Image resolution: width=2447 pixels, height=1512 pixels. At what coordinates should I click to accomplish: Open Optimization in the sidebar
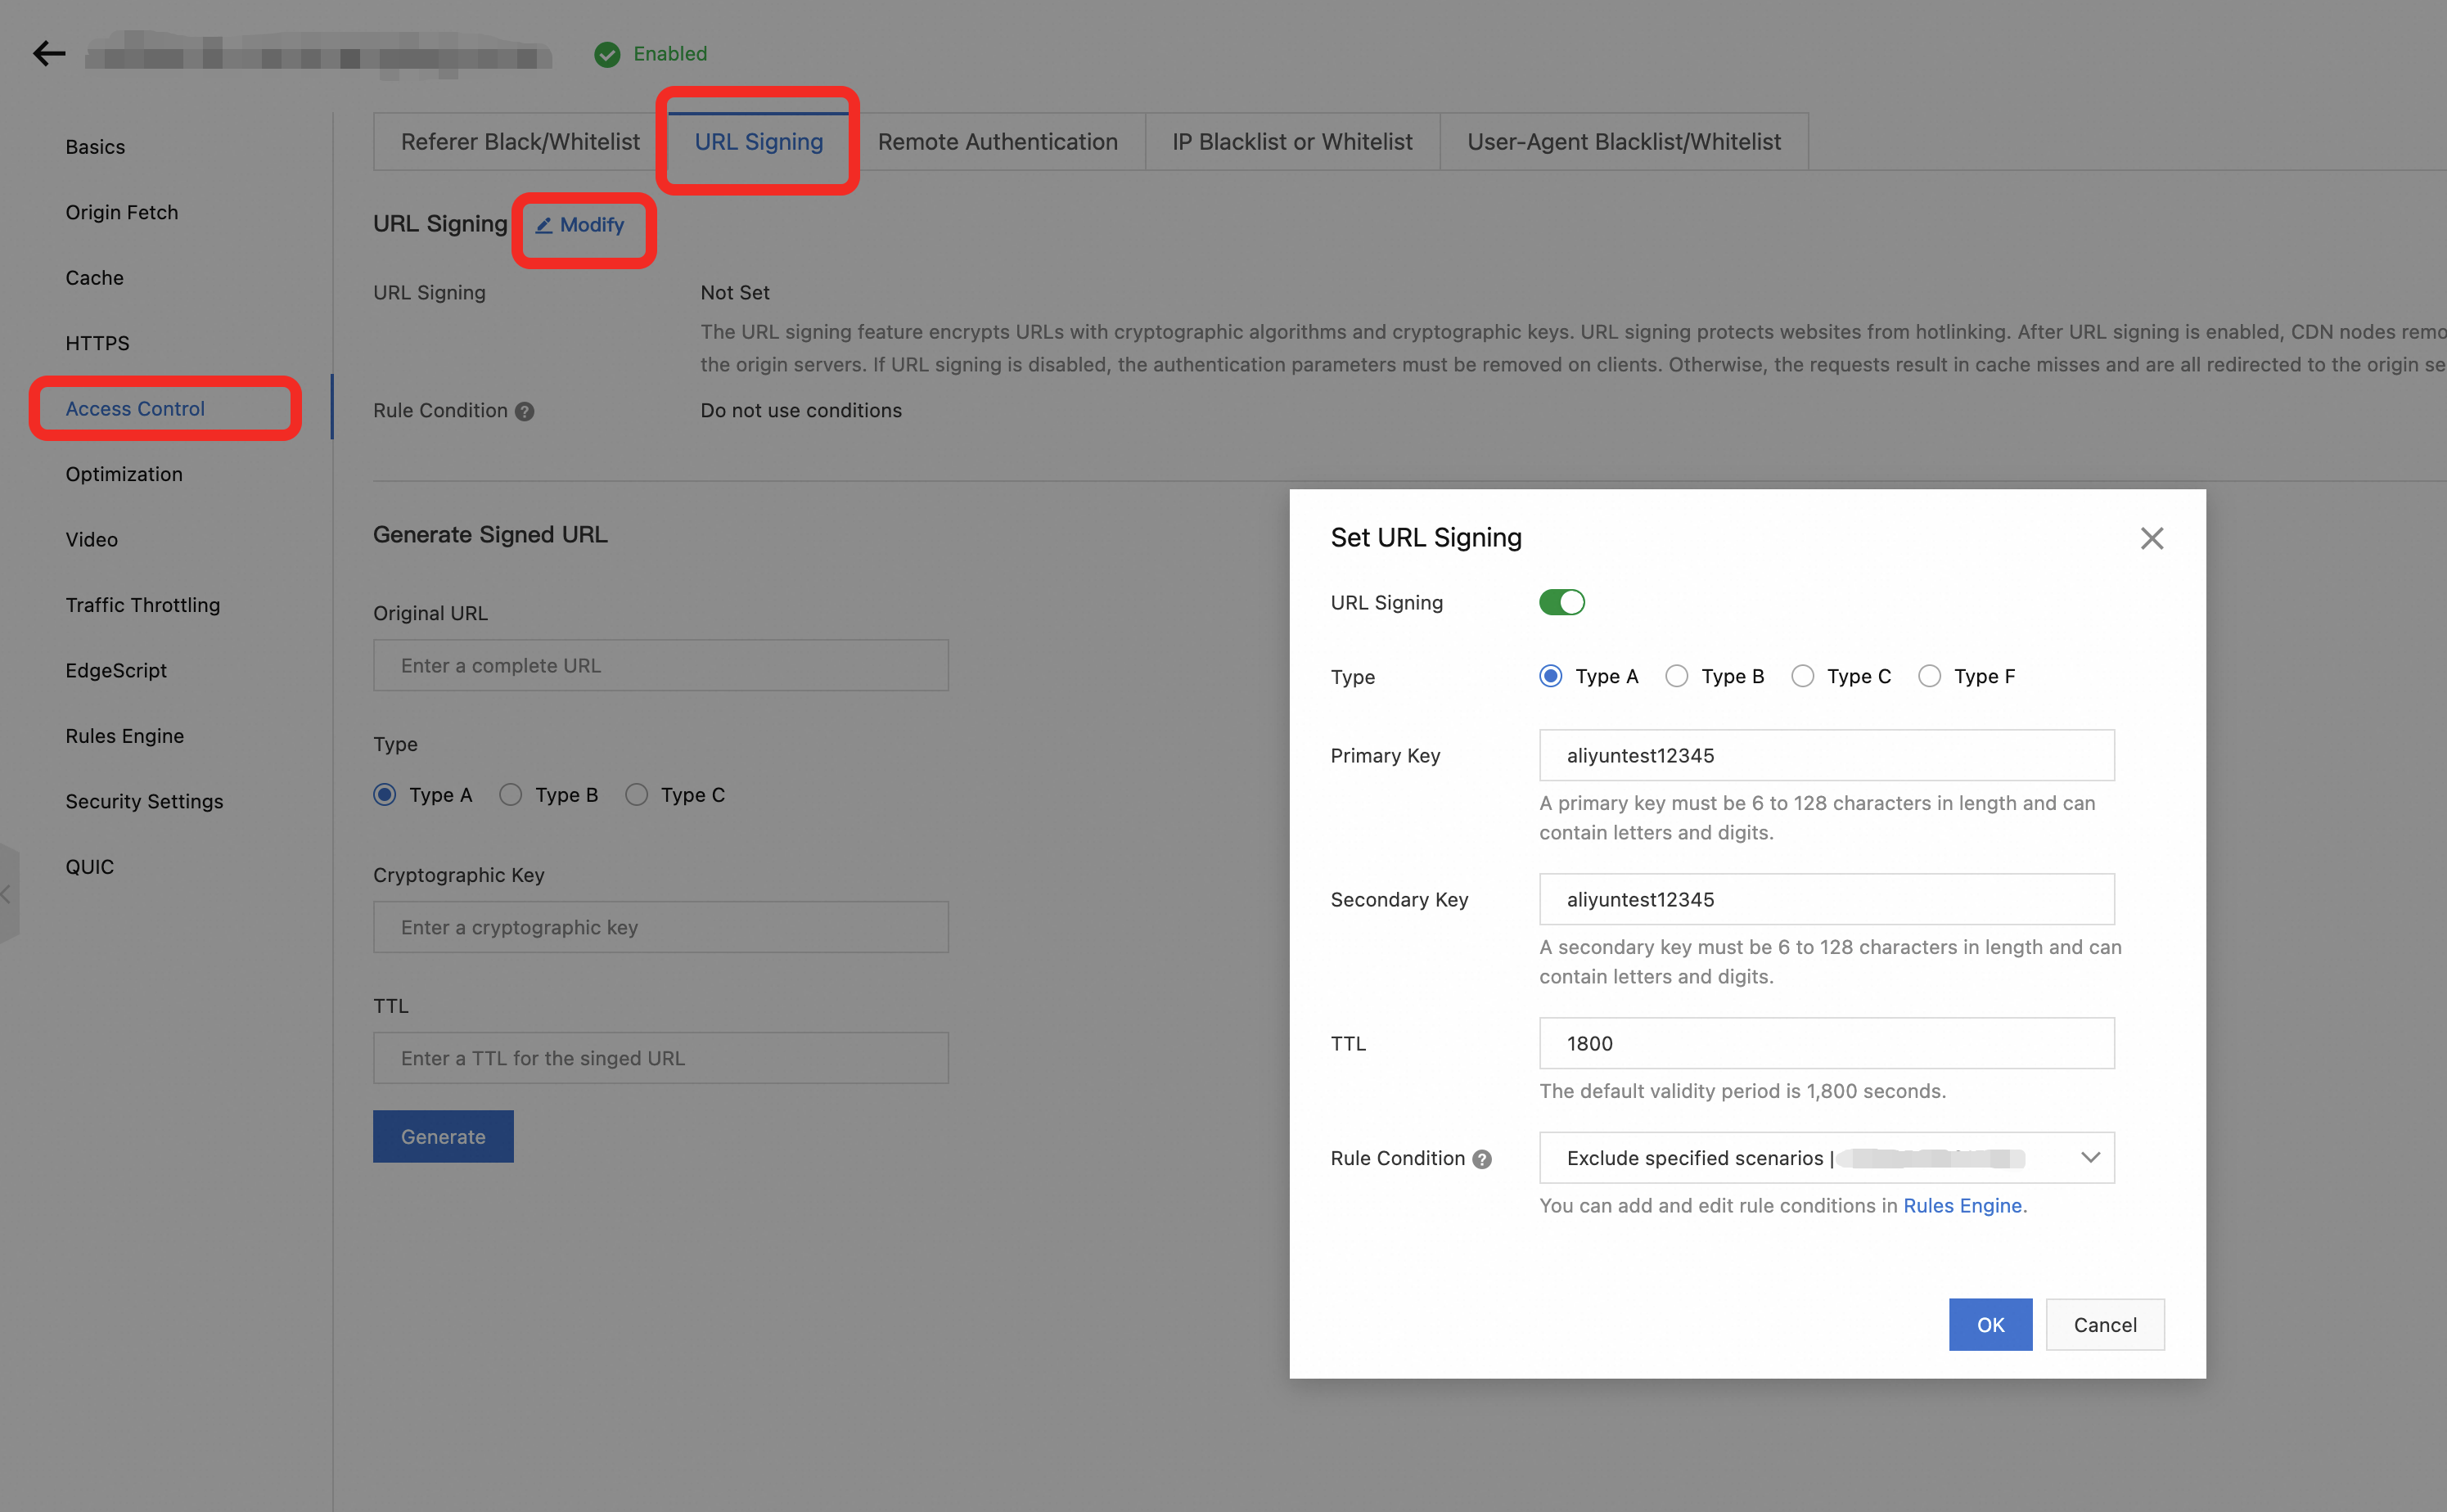pos(124,474)
